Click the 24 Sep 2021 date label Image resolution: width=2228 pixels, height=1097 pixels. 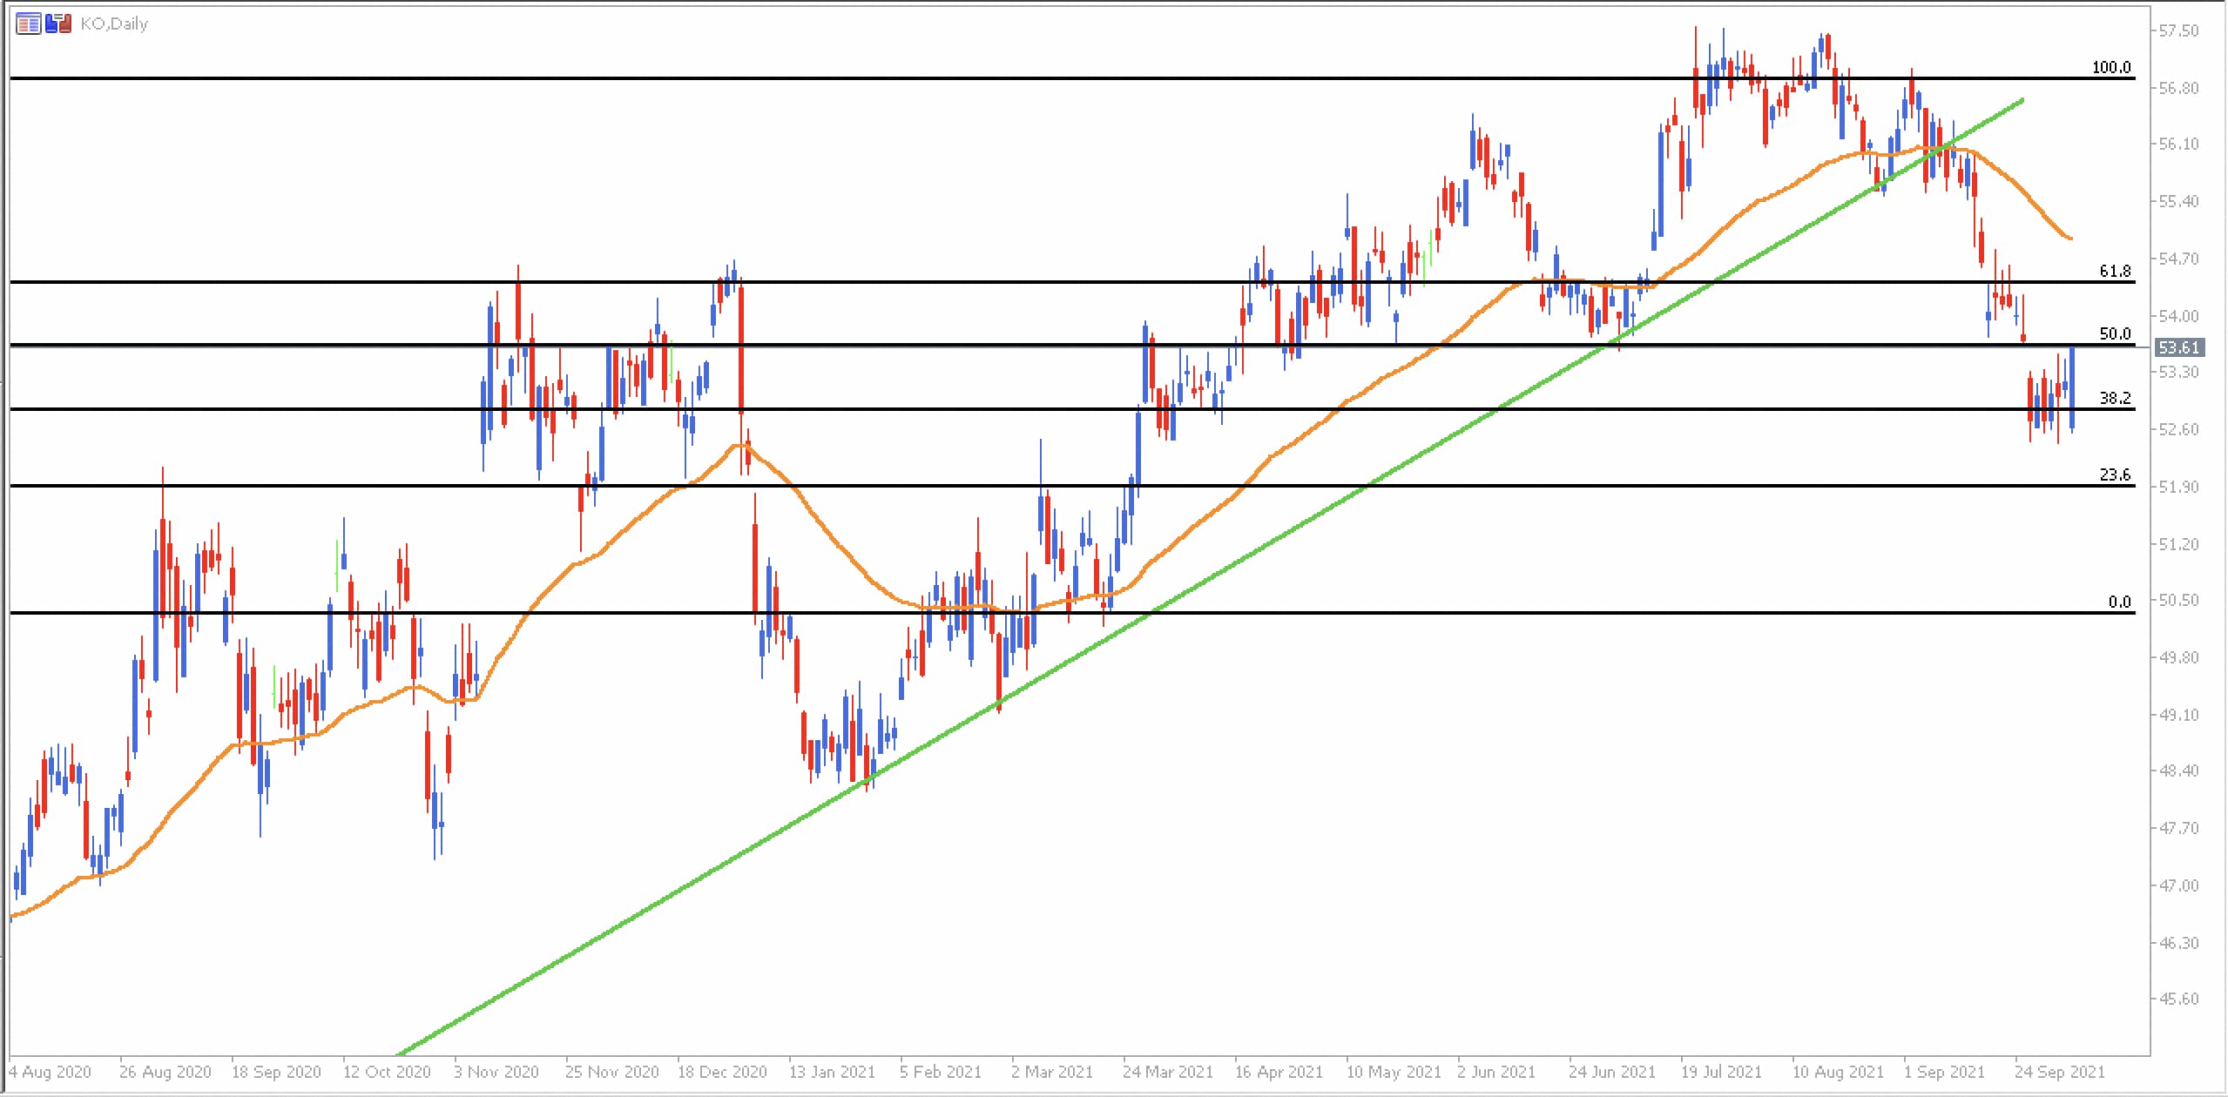point(2060,1072)
